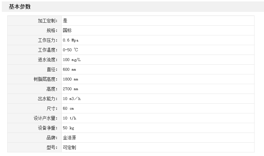Click the 0-50 ℃ temperature value
The image size is (264, 156).
(x=70, y=50)
